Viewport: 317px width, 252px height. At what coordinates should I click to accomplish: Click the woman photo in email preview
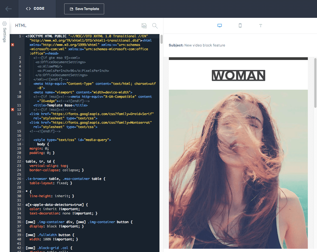pyautogui.click(x=238, y=169)
